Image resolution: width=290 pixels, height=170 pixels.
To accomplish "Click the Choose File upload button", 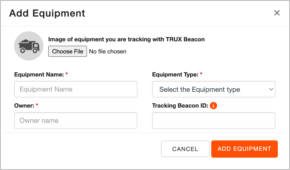I will coord(67,51).
